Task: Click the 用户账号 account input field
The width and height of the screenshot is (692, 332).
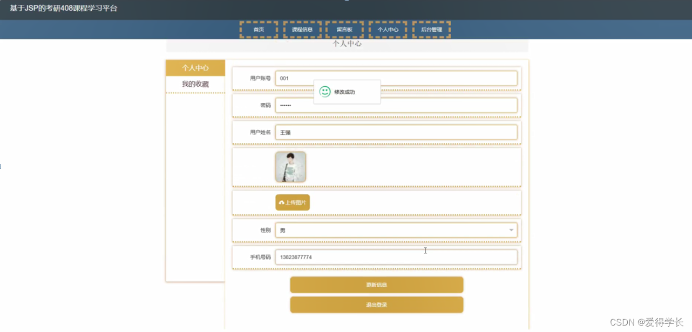Action: pyautogui.click(x=396, y=78)
